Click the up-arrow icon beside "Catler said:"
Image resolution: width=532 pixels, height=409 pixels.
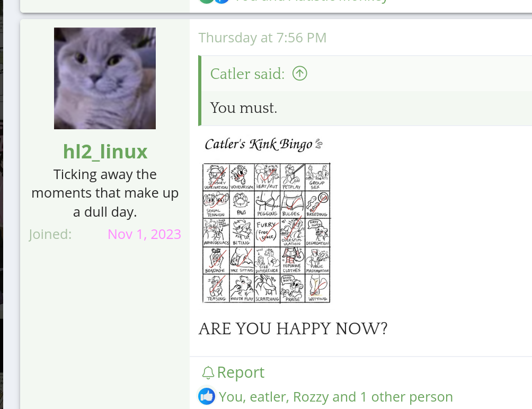[300, 73]
